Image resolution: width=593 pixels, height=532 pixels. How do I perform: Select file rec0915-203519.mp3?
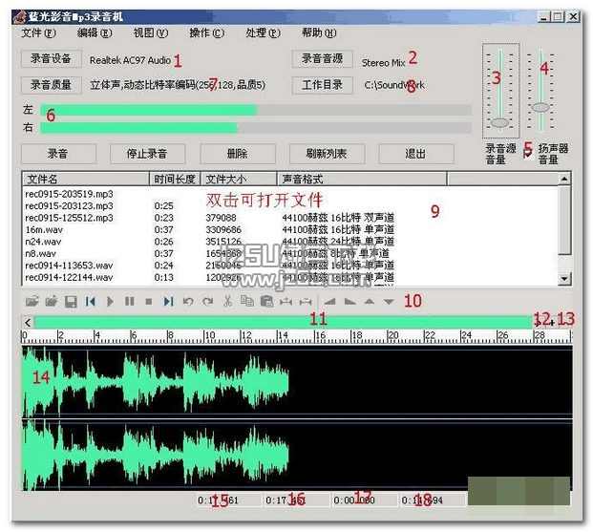pyautogui.click(x=69, y=194)
